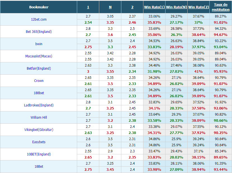Select 12bet.com restitution value 91.02%
Viewport: 232px width, 173px height.
[221, 22]
